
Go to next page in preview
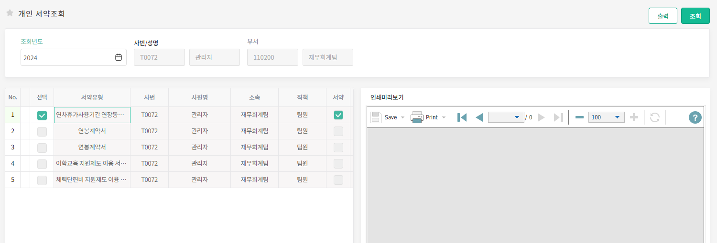pyautogui.click(x=541, y=117)
